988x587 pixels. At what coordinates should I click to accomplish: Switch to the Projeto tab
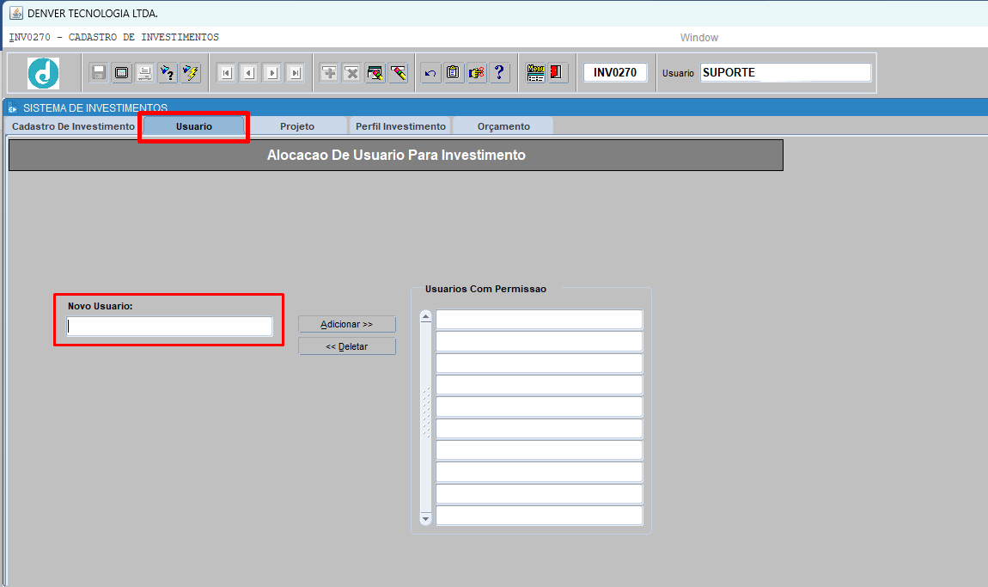coord(297,126)
